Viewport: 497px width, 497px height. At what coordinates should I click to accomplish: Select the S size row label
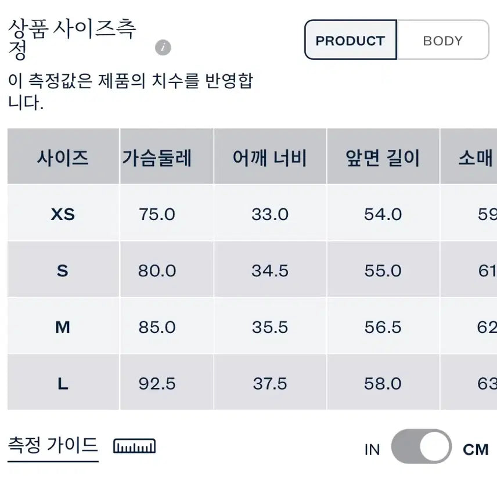pos(63,271)
